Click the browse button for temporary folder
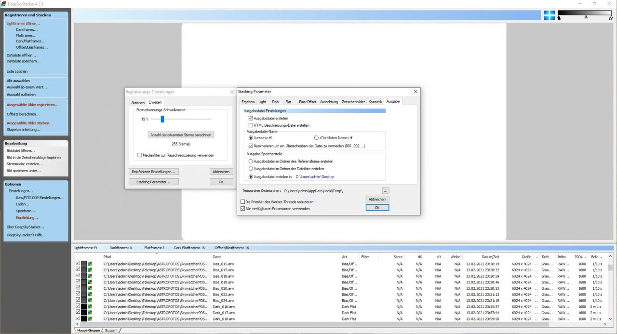Viewport: 617px width, 334px height. coord(385,191)
